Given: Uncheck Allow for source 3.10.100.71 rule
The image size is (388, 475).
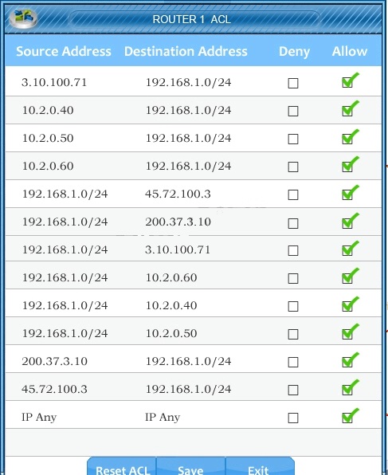Looking at the screenshot, I should (x=347, y=82).
